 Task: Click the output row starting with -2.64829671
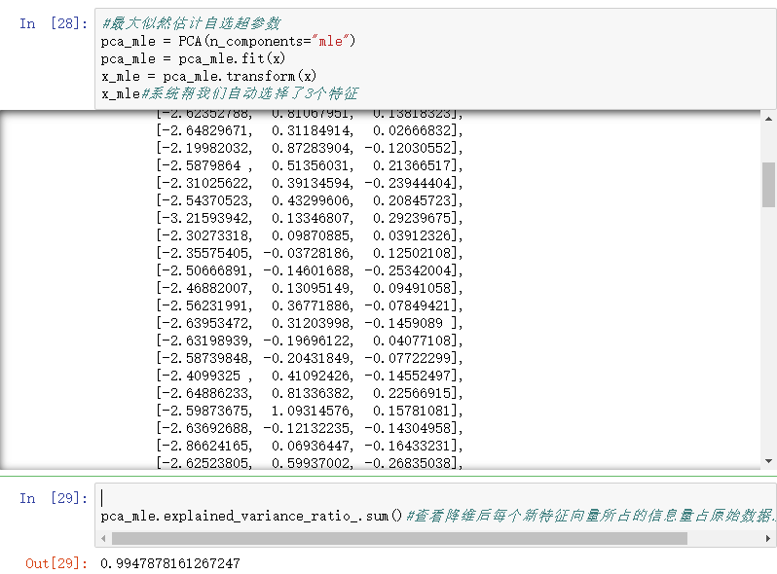tap(310, 130)
